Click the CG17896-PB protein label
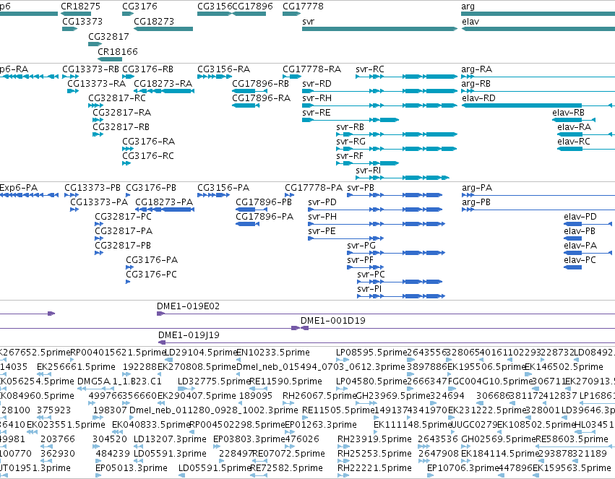Viewport: 615px width, 479px height. pos(264,202)
